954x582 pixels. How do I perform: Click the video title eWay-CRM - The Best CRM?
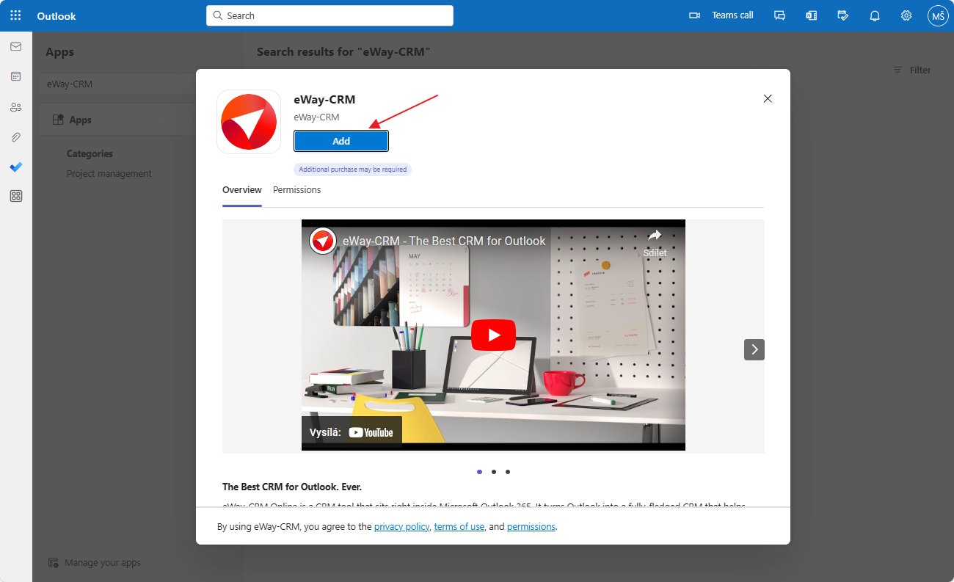(x=444, y=241)
